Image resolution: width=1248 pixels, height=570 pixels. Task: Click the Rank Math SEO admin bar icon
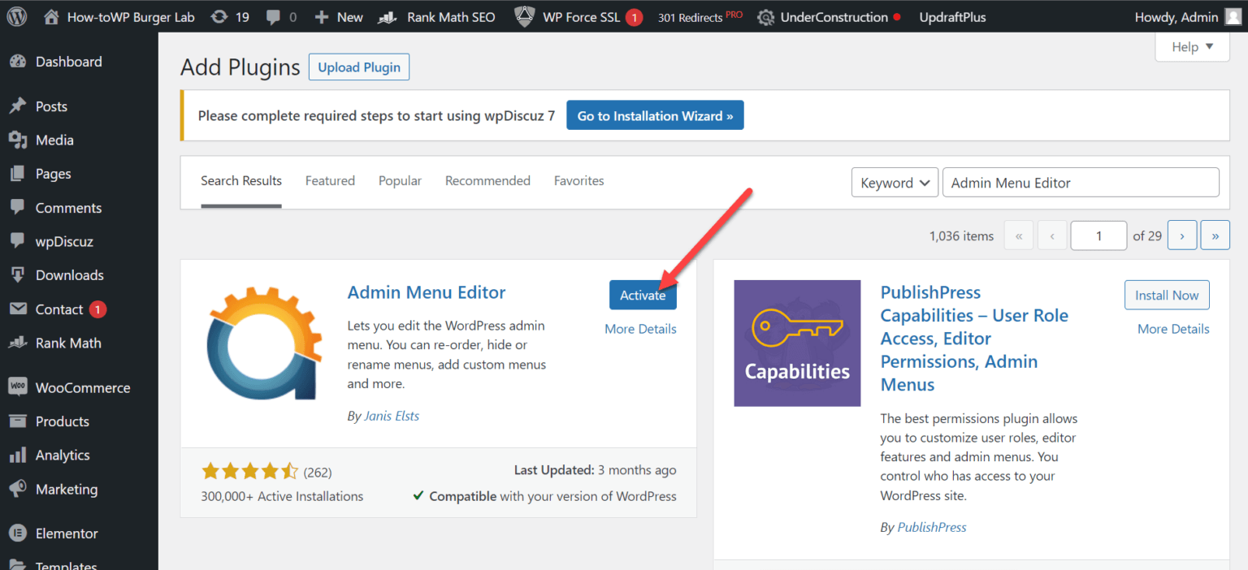click(x=388, y=16)
